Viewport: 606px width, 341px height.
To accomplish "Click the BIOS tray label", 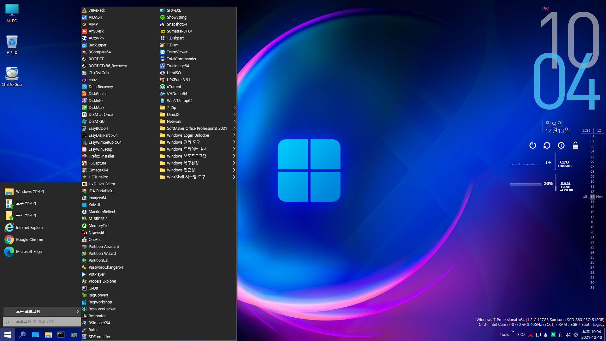I will pyautogui.click(x=521, y=335).
